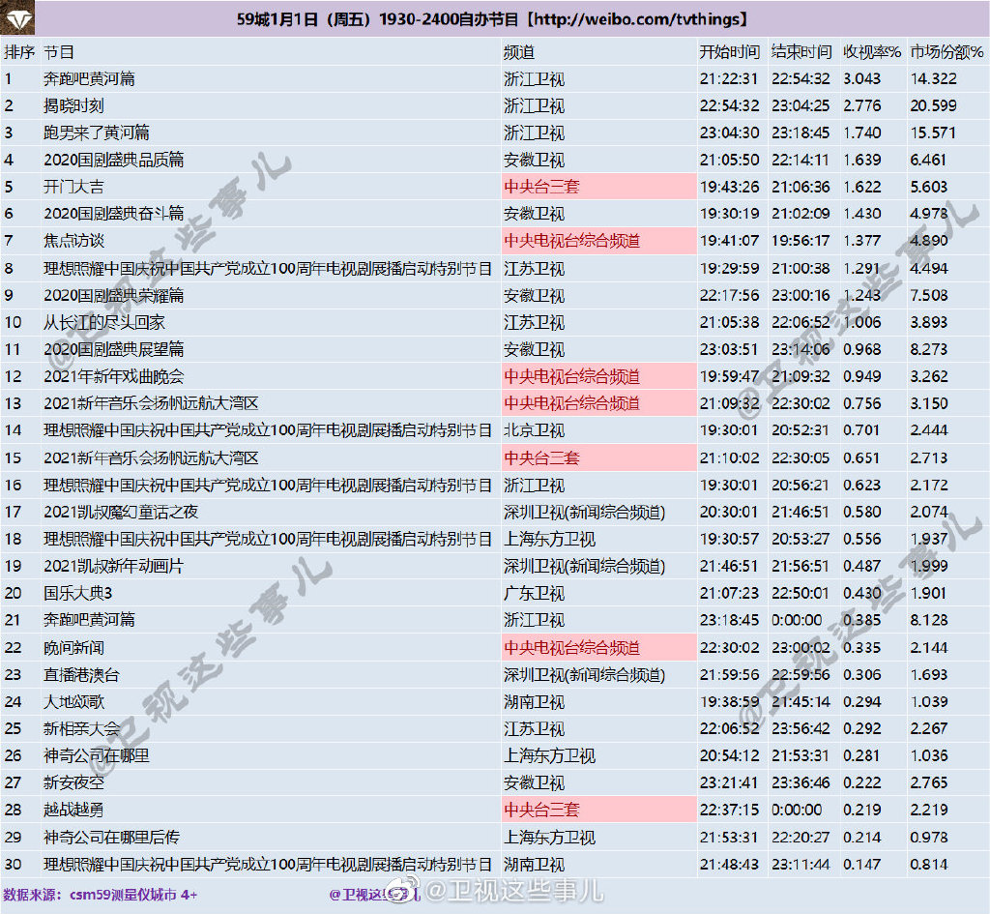990x914 pixels.
Task: Click the rating value 0.147
Action: click(x=861, y=864)
